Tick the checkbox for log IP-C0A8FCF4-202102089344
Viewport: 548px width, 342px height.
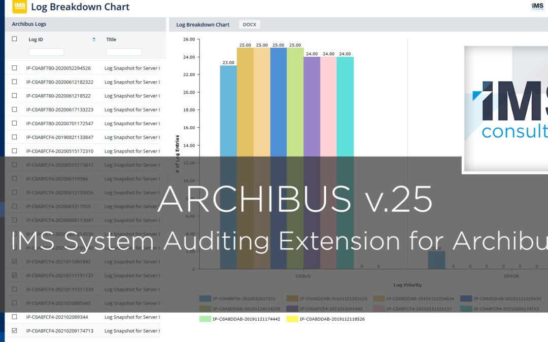tap(14, 317)
